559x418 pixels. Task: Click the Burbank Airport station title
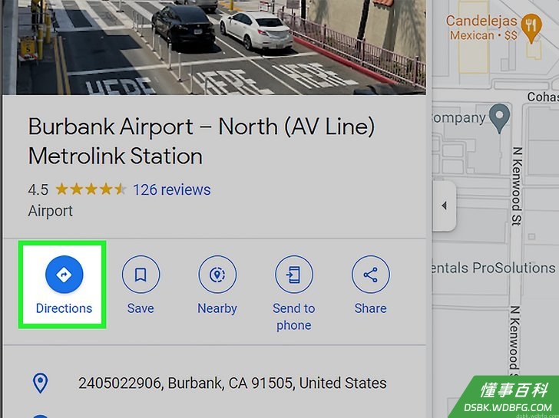202,141
